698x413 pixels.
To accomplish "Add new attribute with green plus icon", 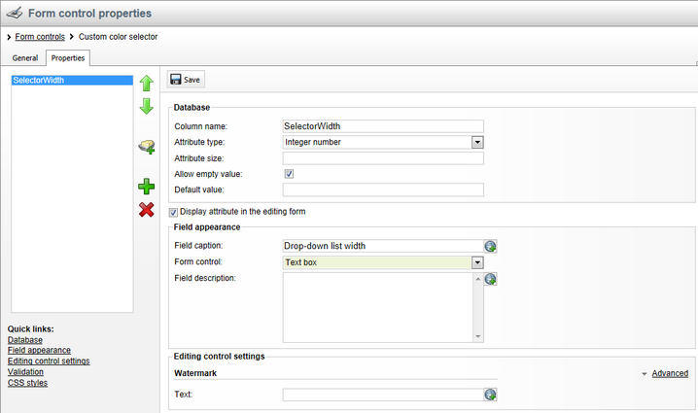I will coord(147,187).
